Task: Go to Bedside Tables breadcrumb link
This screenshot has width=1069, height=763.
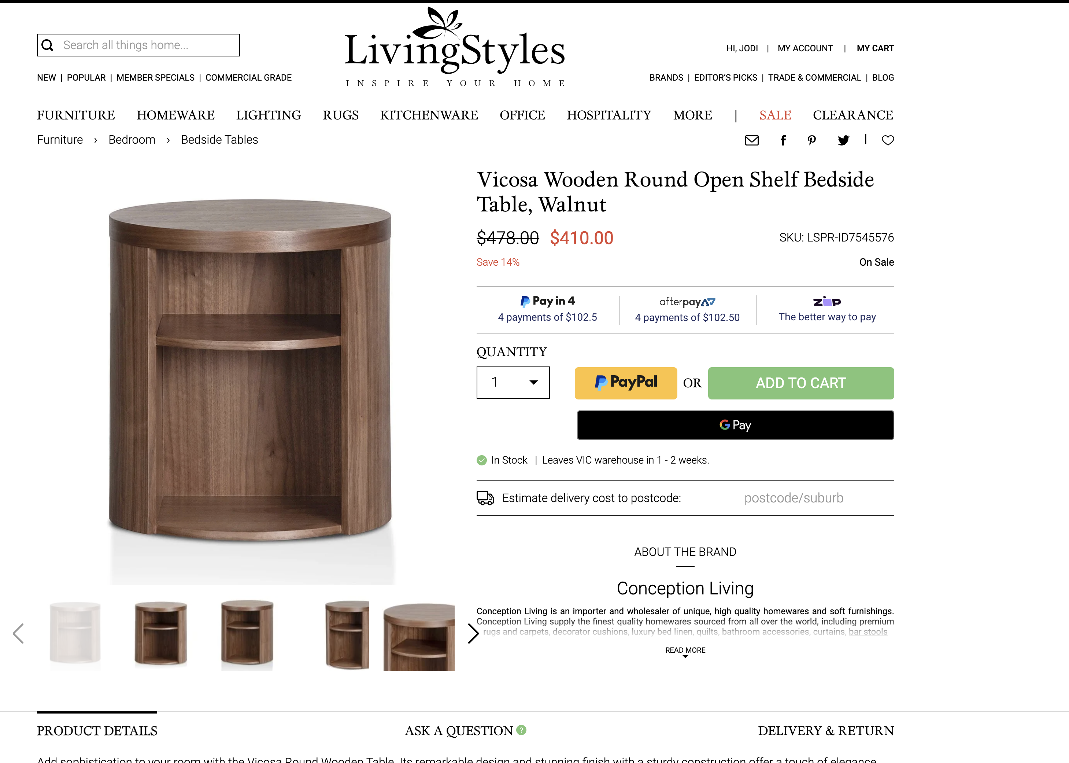Action: pyautogui.click(x=219, y=140)
